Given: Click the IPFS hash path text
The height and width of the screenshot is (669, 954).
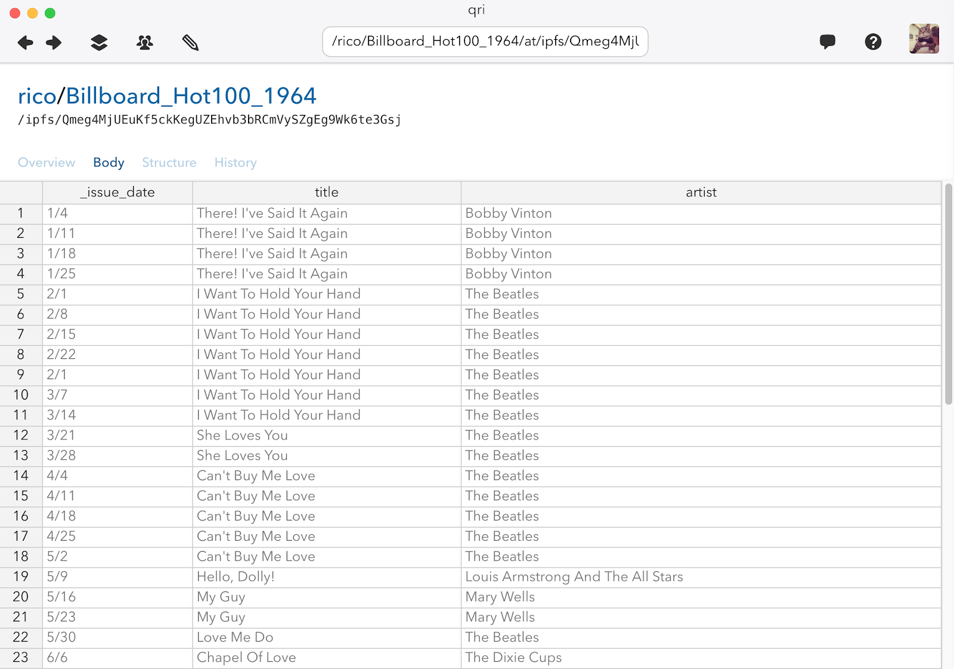Looking at the screenshot, I should click(x=209, y=120).
